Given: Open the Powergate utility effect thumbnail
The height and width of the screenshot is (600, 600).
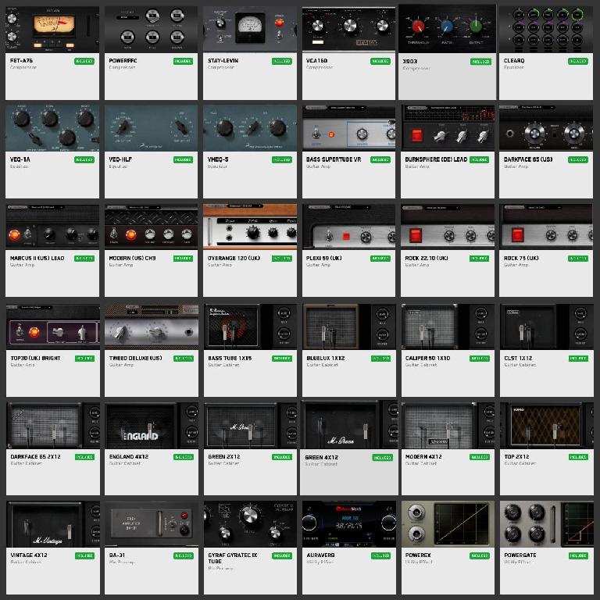Looking at the screenshot, I should coord(546,524).
